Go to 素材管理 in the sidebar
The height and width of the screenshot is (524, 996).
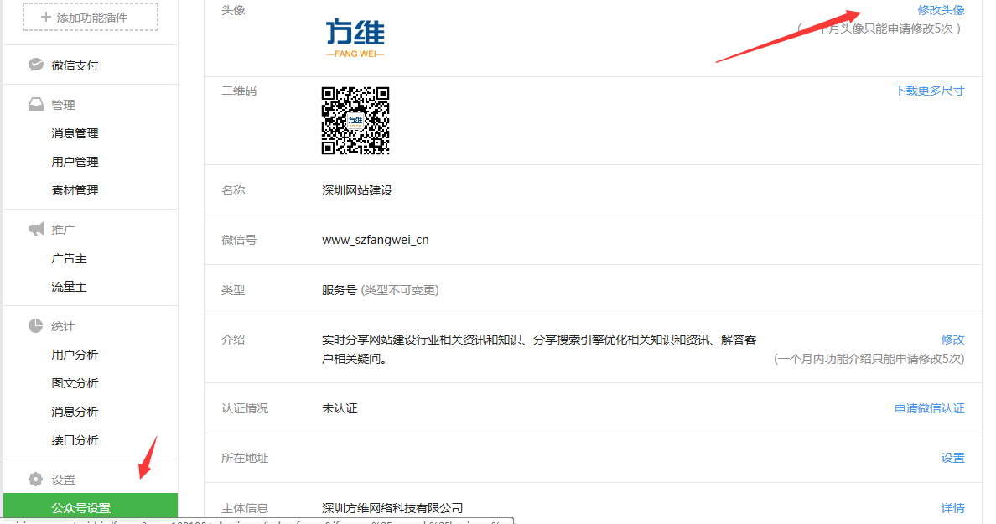[x=75, y=190]
